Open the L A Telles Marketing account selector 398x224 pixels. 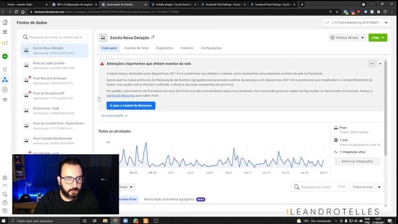click(x=356, y=22)
